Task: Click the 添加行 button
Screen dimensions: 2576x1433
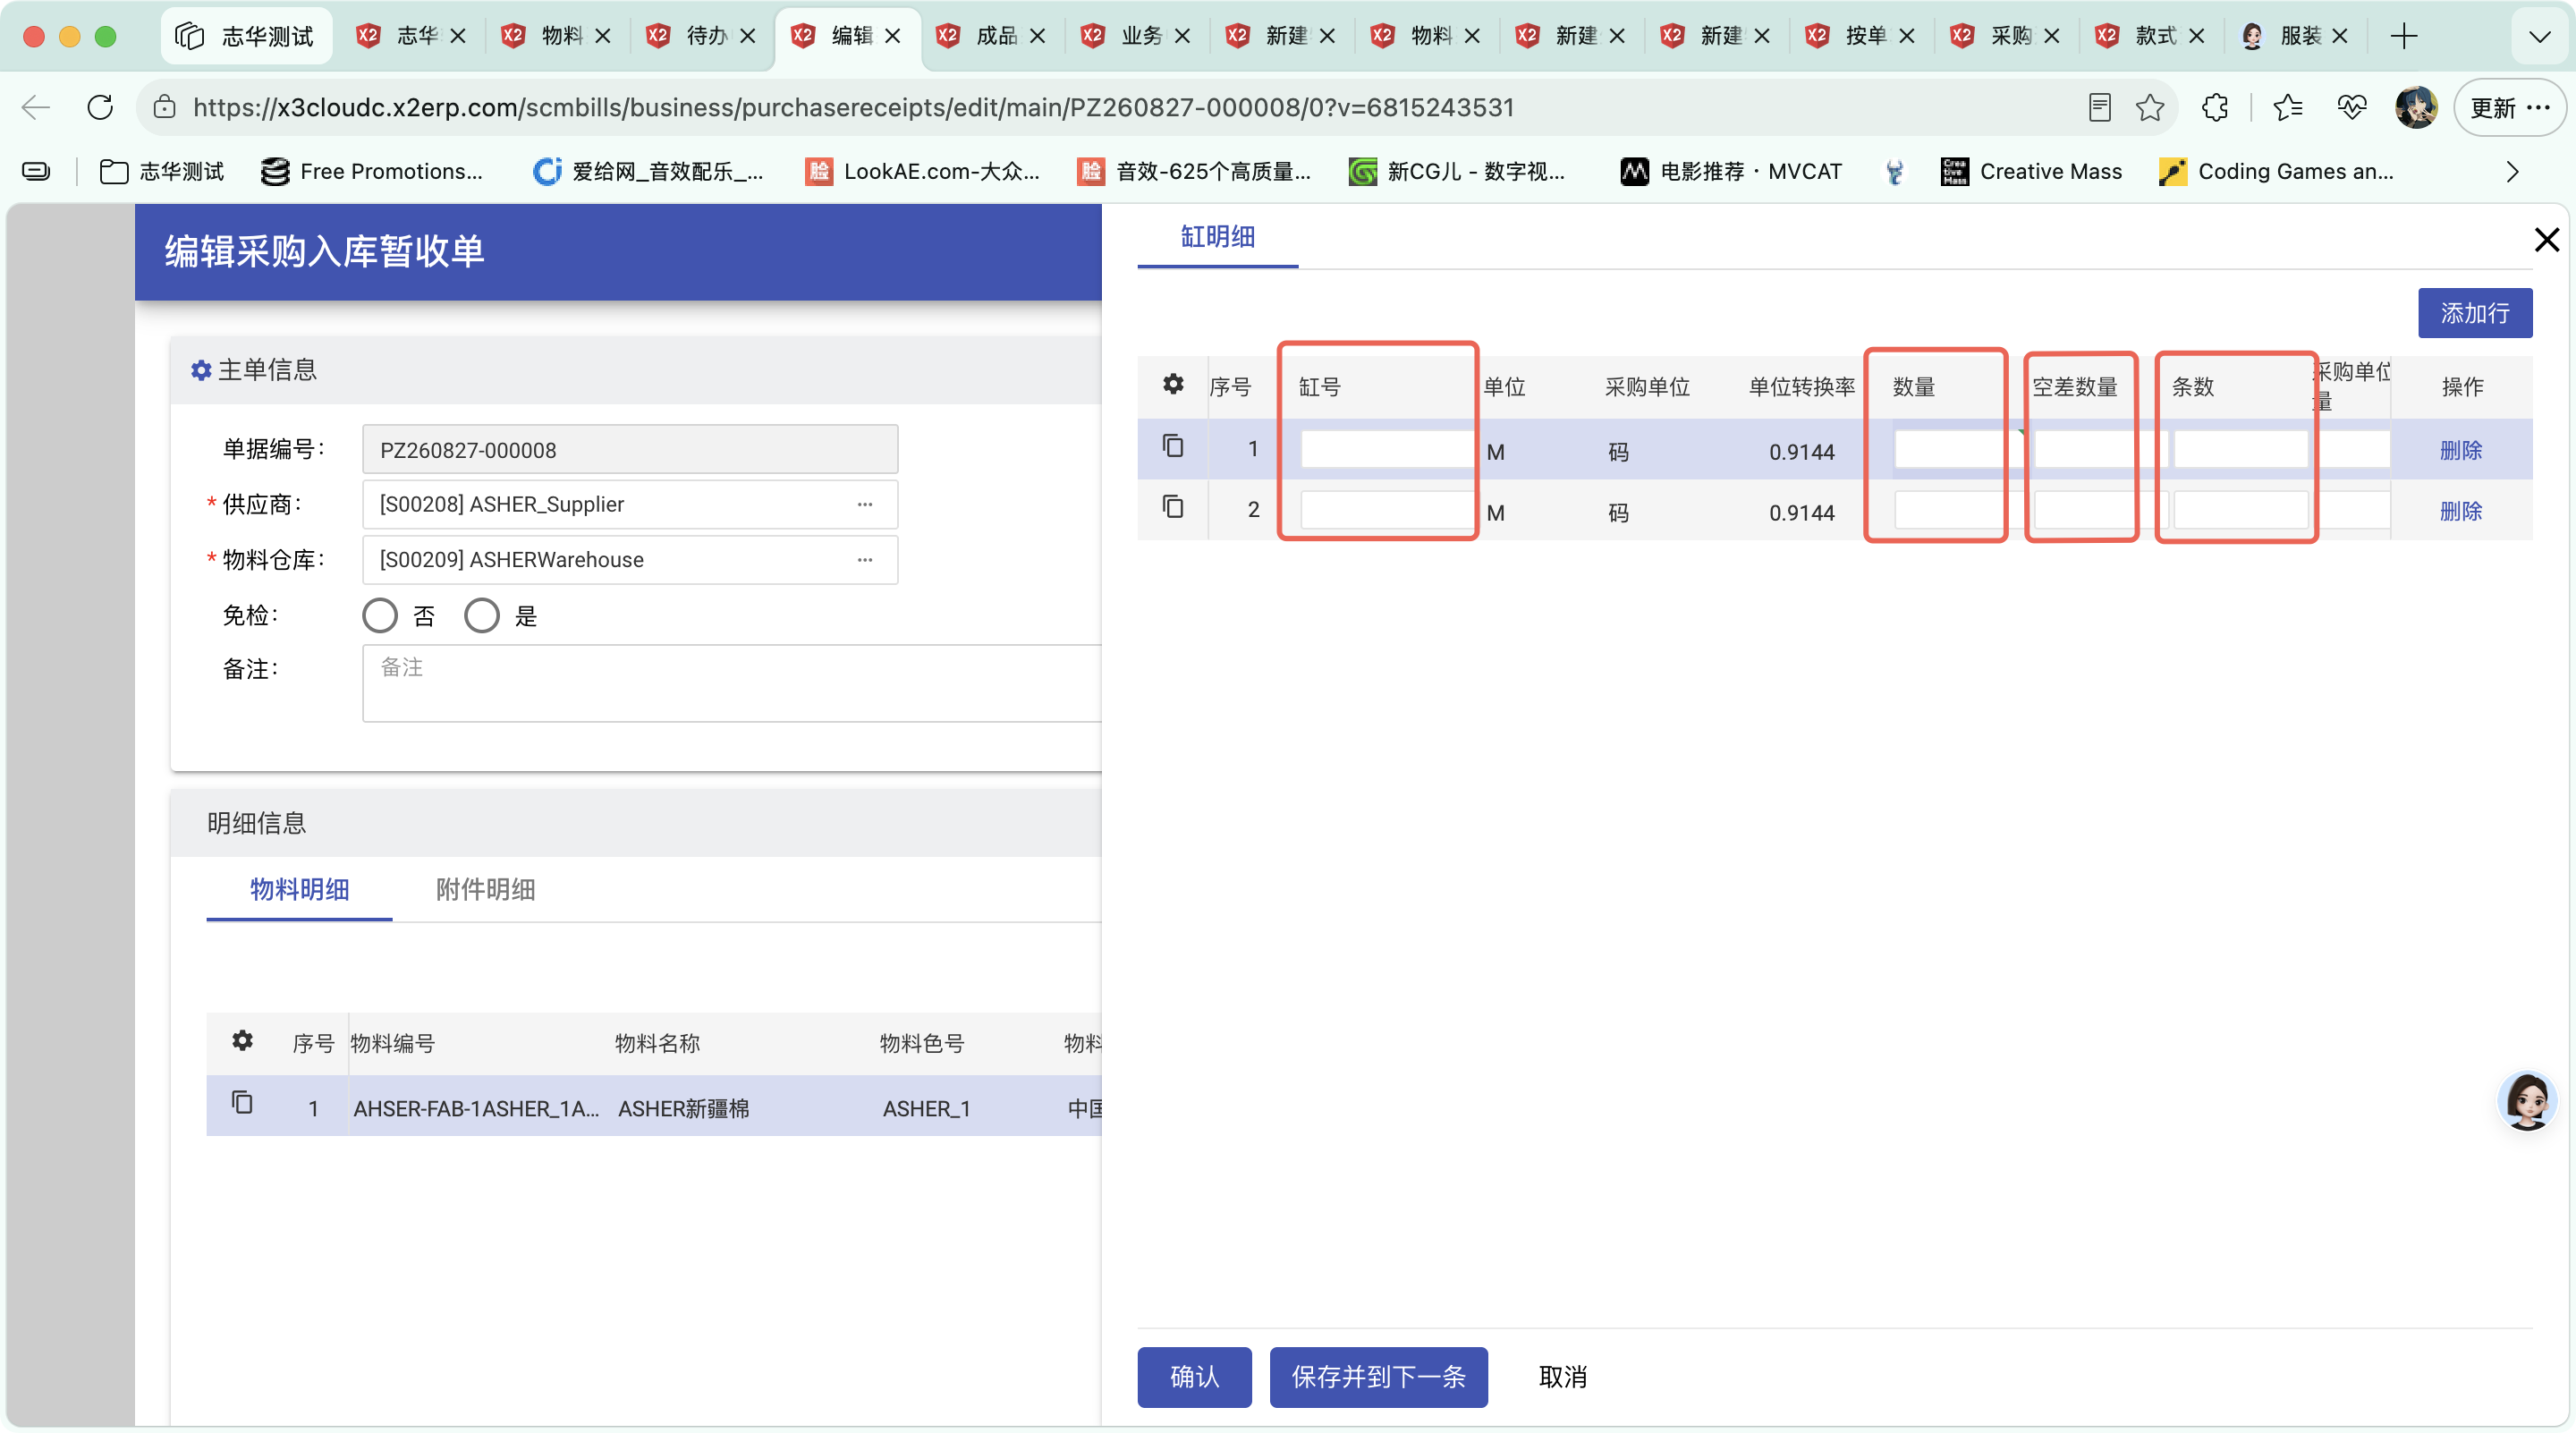Action: pyautogui.click(x=2475, y=313)
